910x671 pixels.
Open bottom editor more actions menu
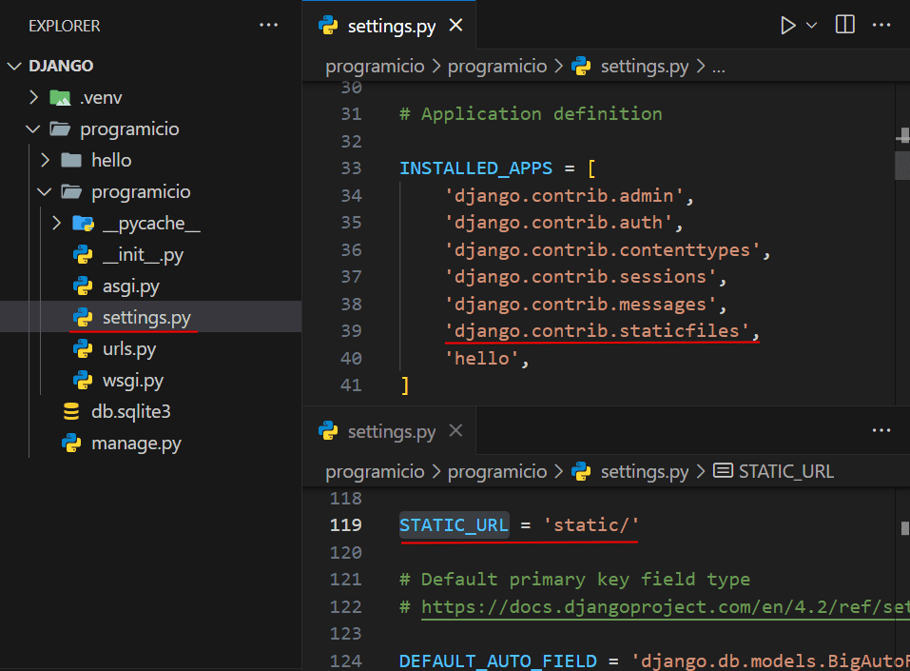pyautogui.click(x=881, y=430)
